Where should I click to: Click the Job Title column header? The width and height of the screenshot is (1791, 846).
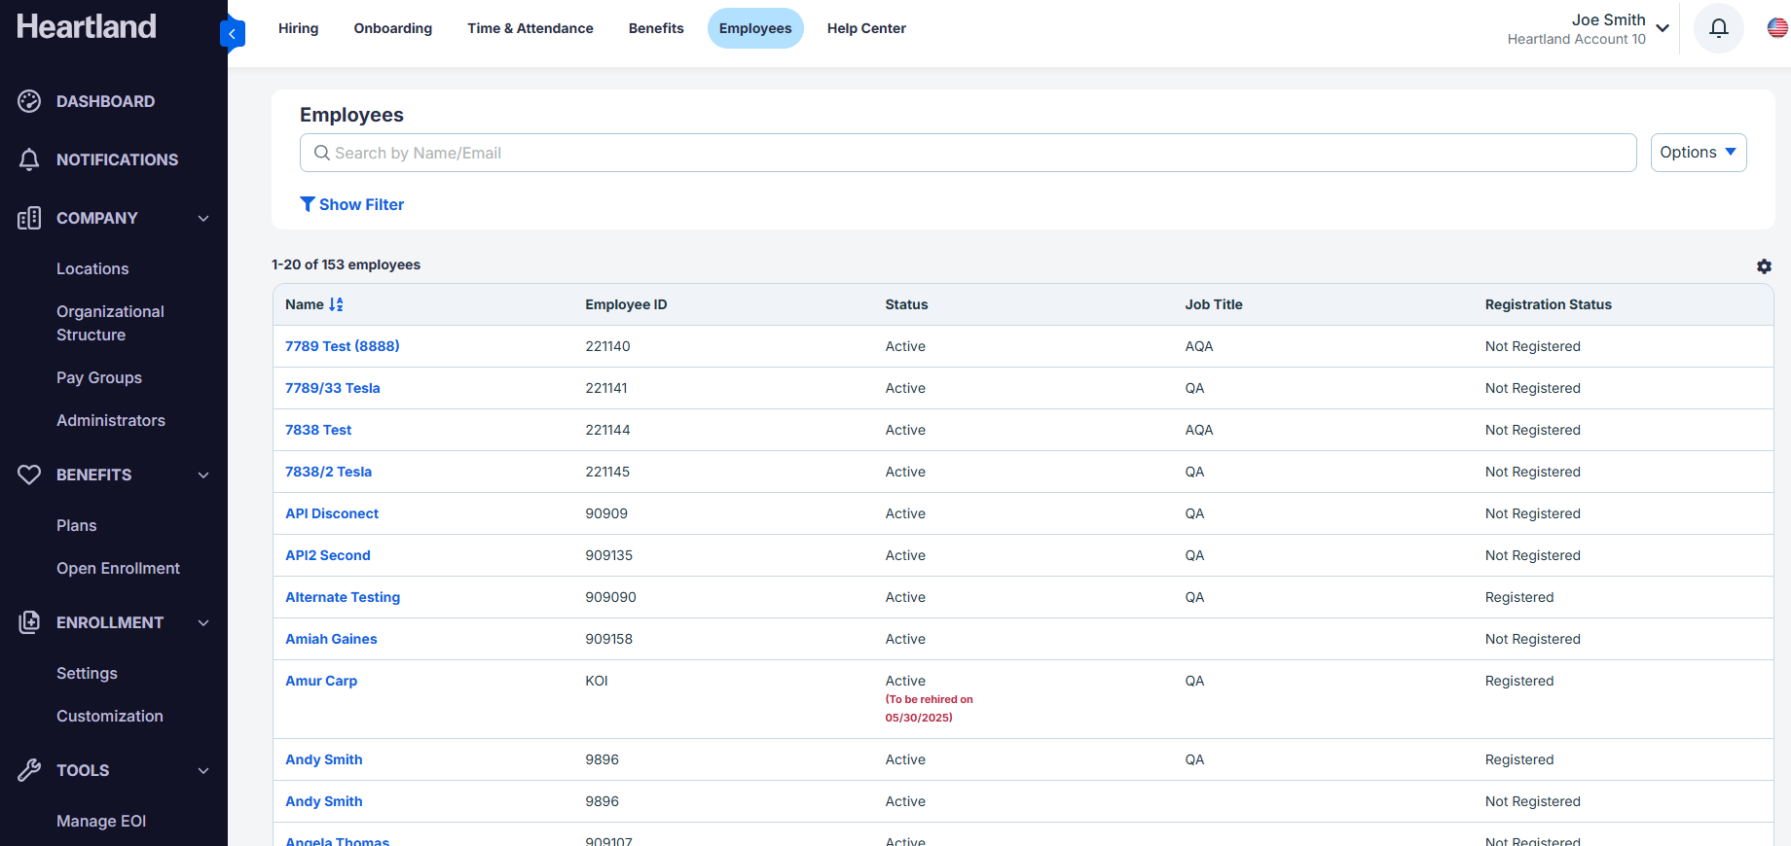(x=1214, y=304)
